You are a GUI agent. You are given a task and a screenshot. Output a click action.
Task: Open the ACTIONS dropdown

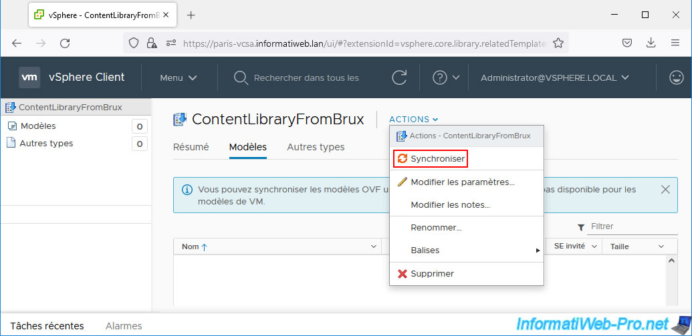[413, 120]
